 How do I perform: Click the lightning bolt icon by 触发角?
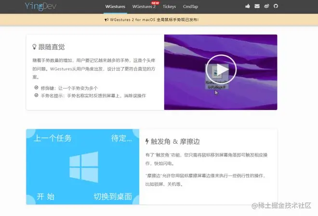click(147, 141)
